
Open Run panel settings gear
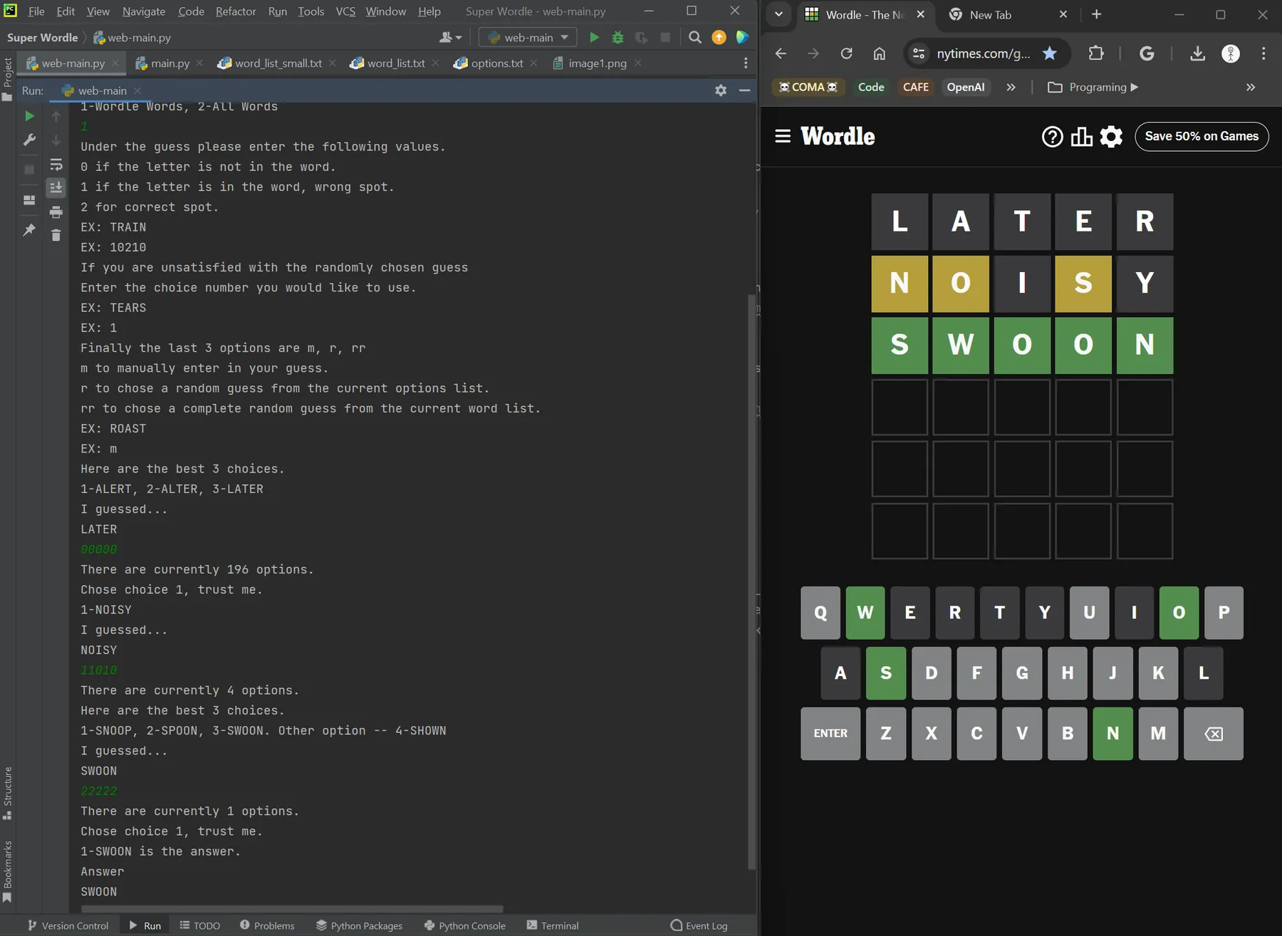point(721,90)
